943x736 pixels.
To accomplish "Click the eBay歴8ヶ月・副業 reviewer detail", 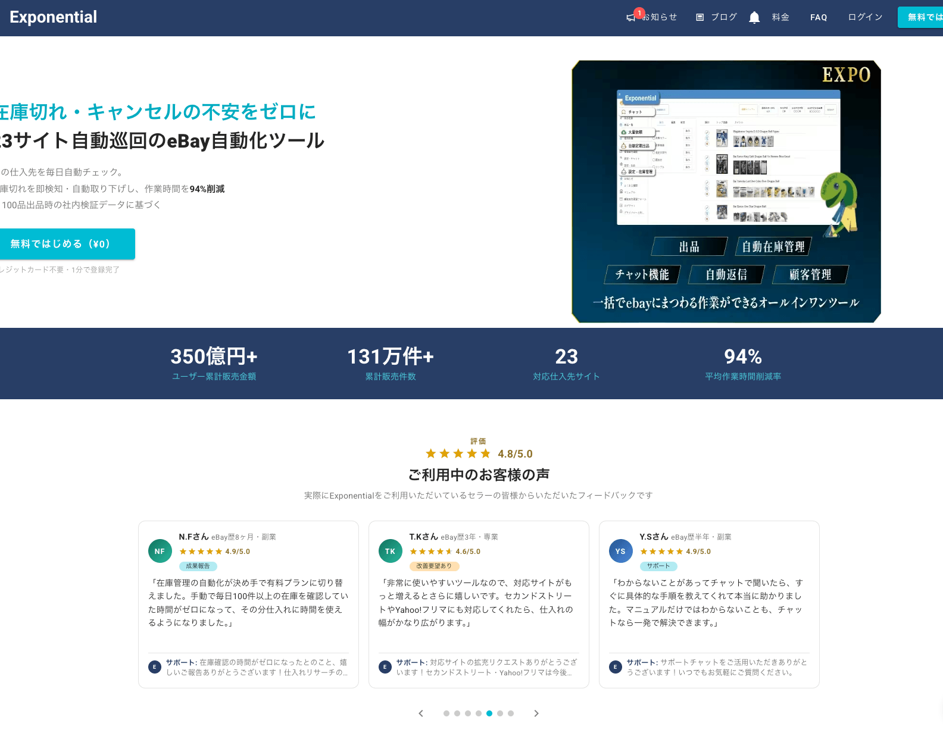I will pos(243,537).
